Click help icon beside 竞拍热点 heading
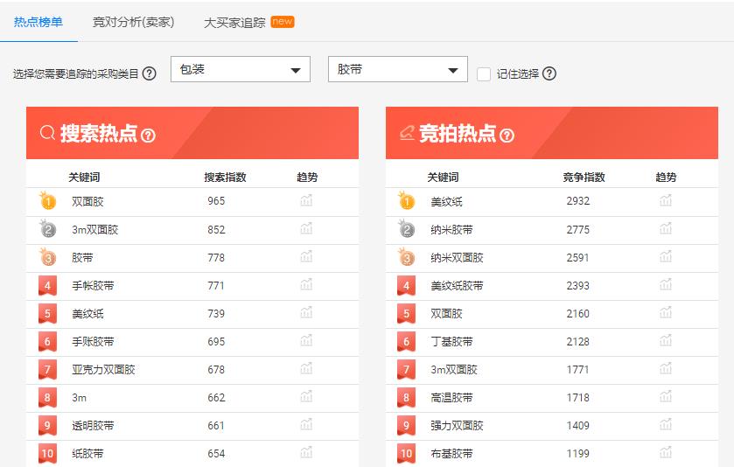Screen dimensions: 734x467 point(507,135)
